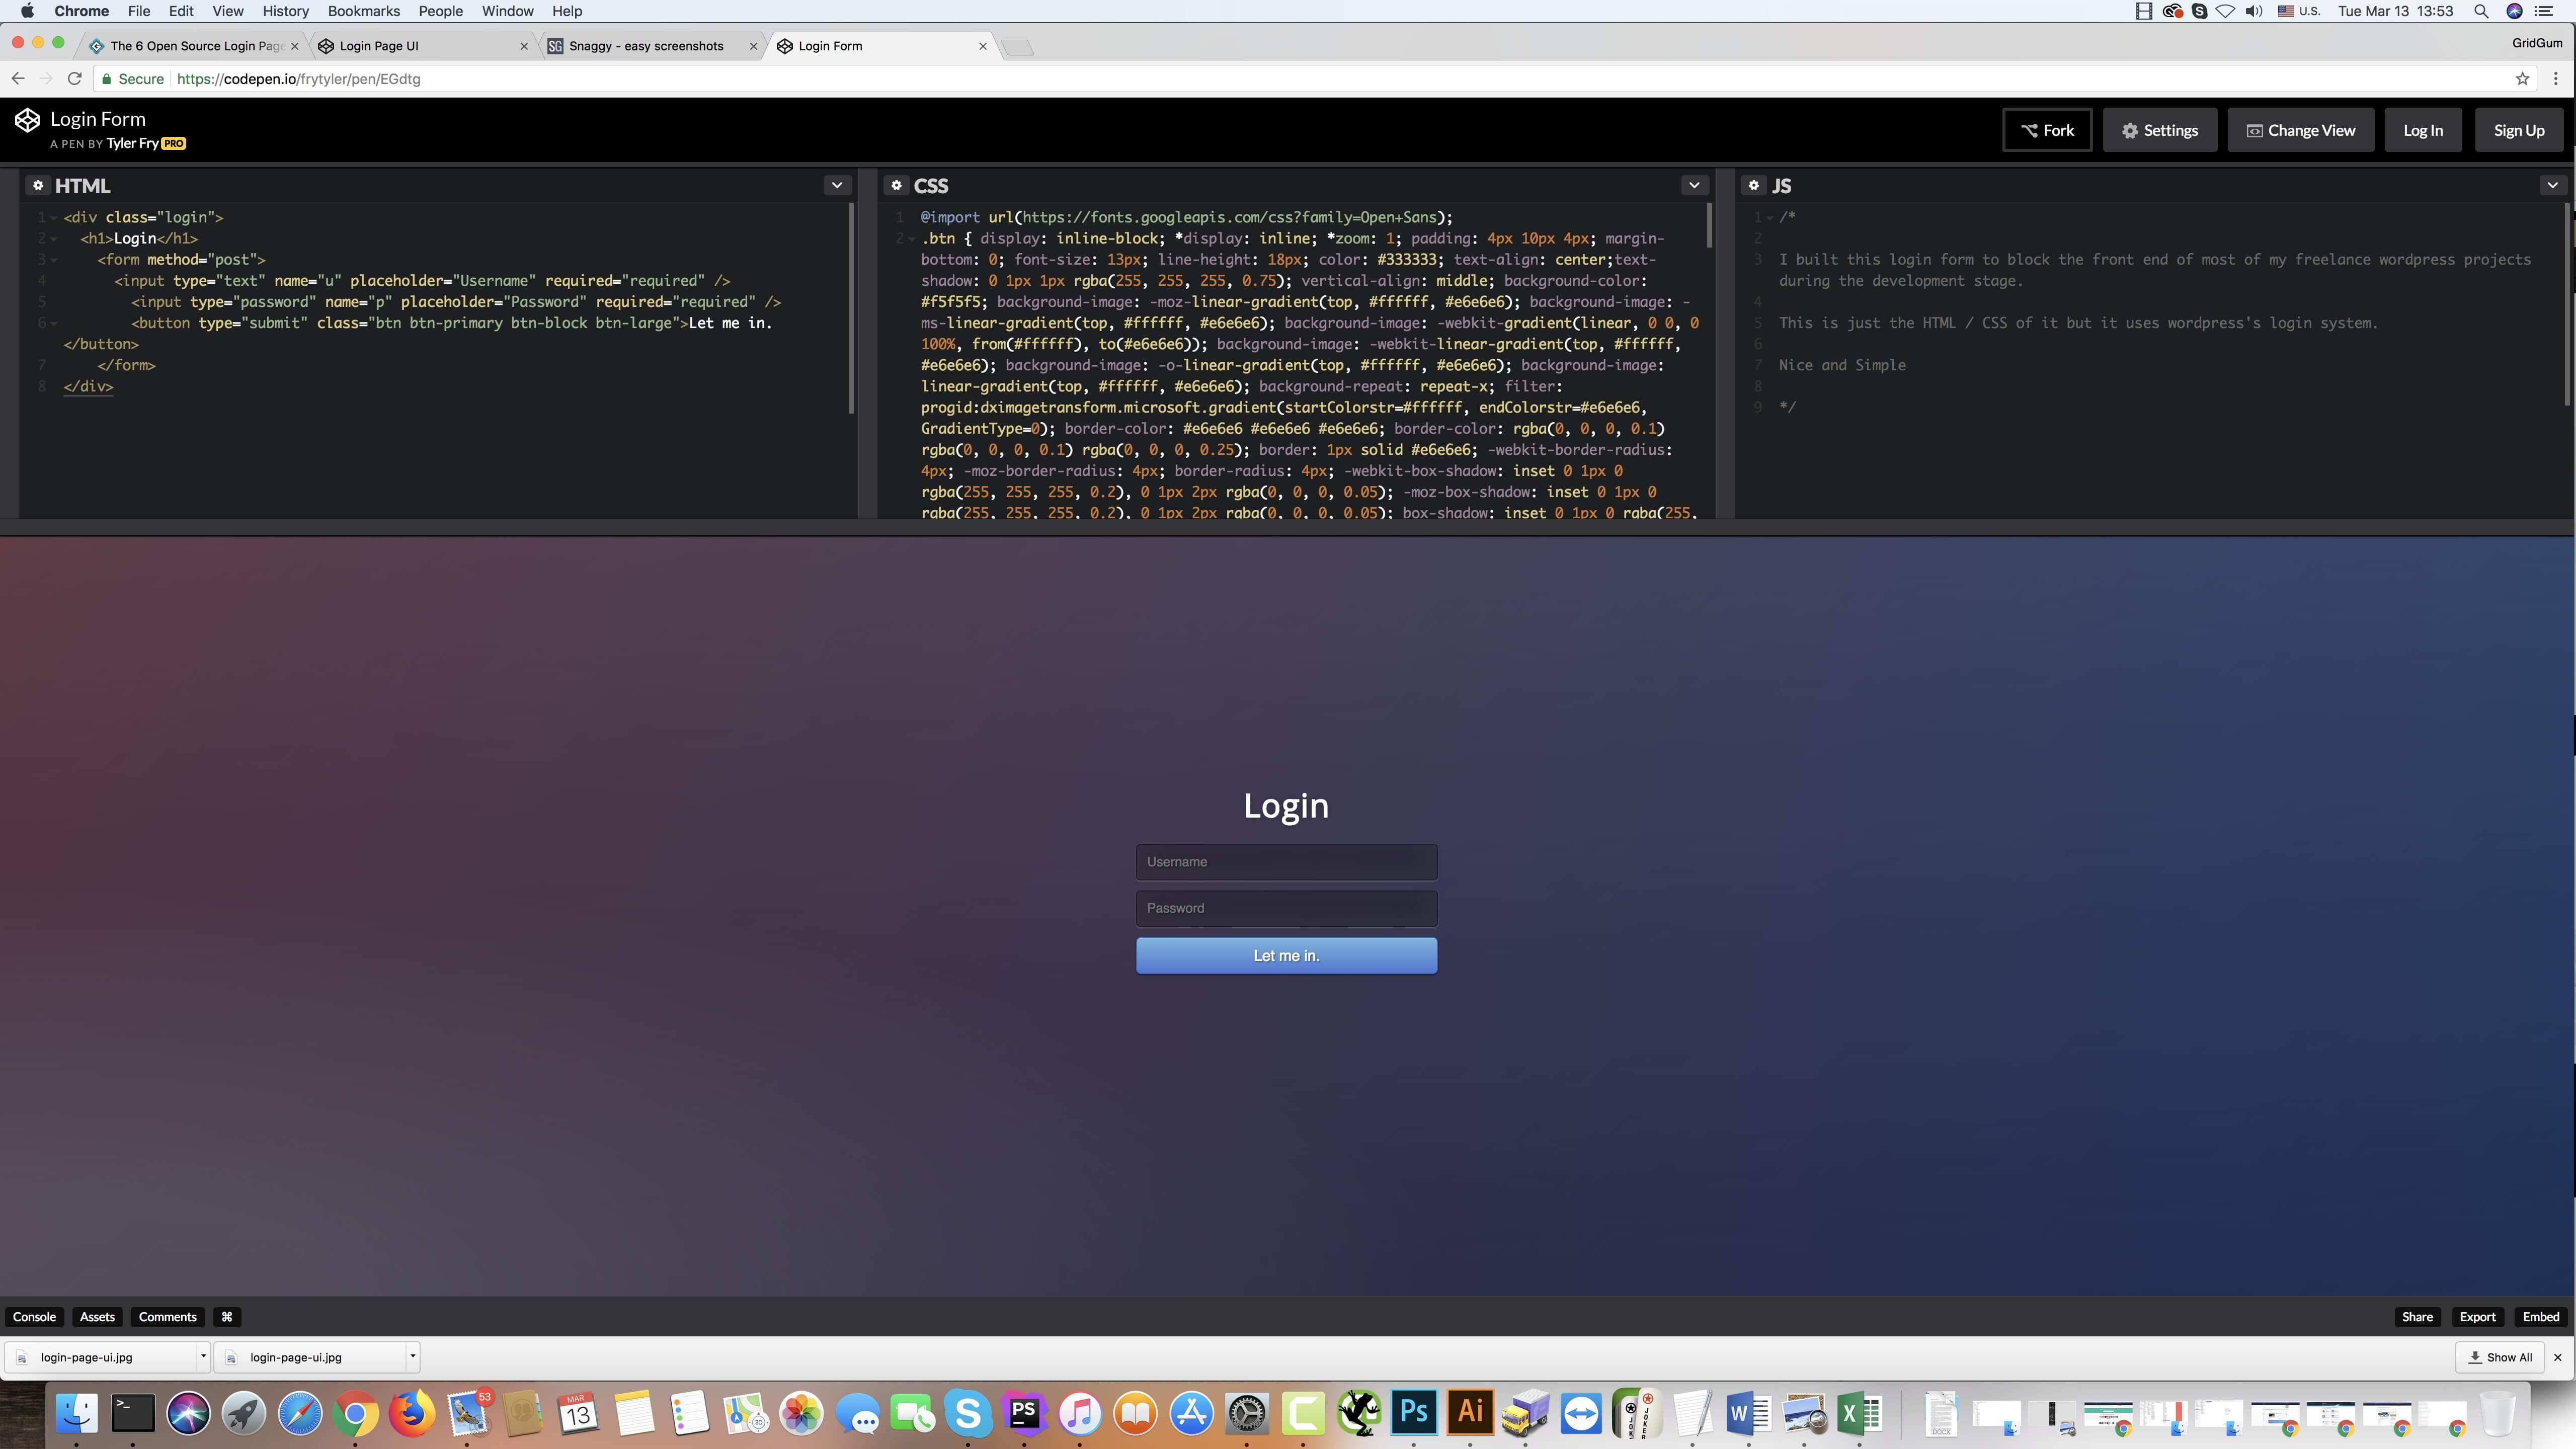
Task: Bookmark this page with the star icon
Action: pyautogui.click(x=2522, y=79)
